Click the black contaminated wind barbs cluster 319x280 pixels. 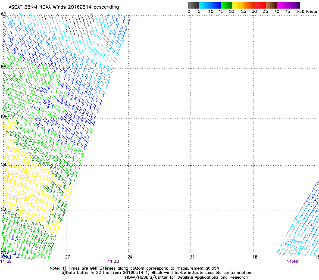(79, 25)
